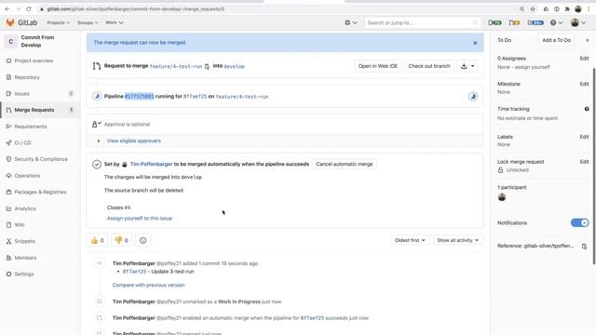Open the issues counter icon in navbar
This screenshot has height=335, width=596.
(x=494, y=22)
